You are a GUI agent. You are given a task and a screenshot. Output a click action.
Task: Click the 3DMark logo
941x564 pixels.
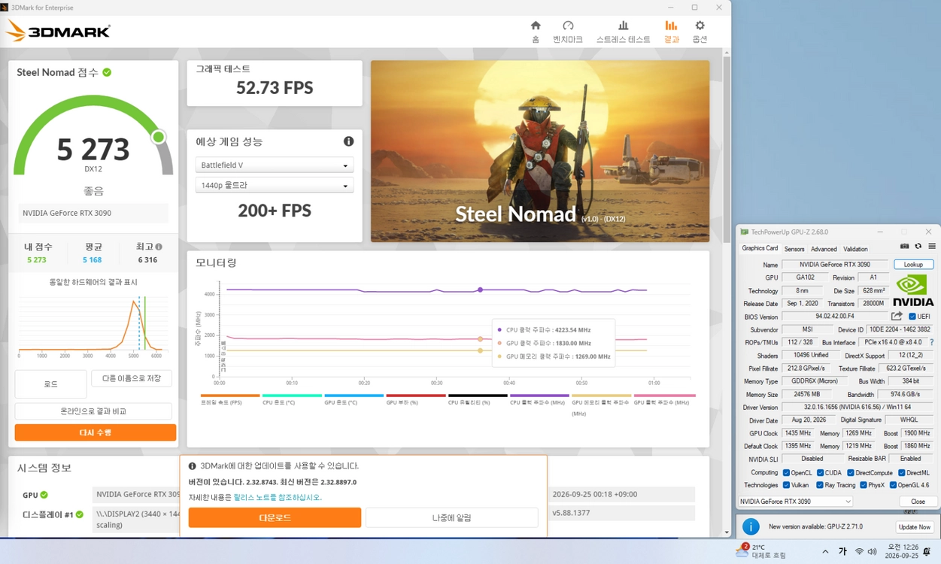59,31
